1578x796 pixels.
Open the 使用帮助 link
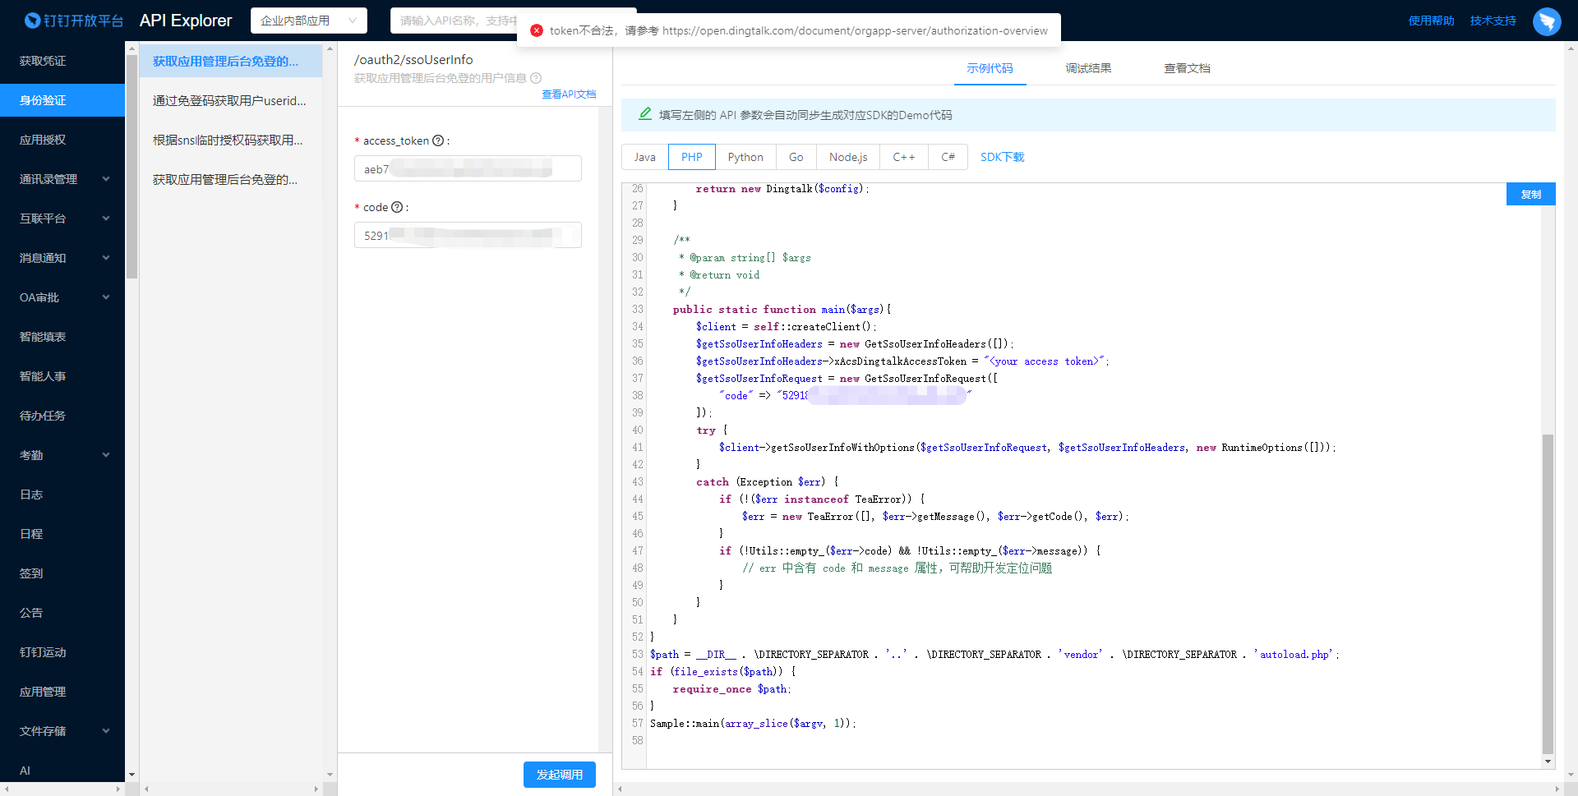pyautogui.click(x=1431, y=21)
